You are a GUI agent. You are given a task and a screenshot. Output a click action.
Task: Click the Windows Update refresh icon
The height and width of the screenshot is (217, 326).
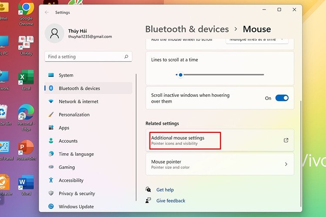point(51,206)
